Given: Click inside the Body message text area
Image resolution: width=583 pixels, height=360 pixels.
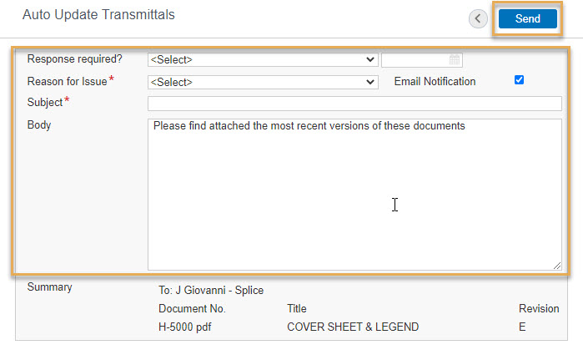Looking at the screenshot, I should 354,195.
